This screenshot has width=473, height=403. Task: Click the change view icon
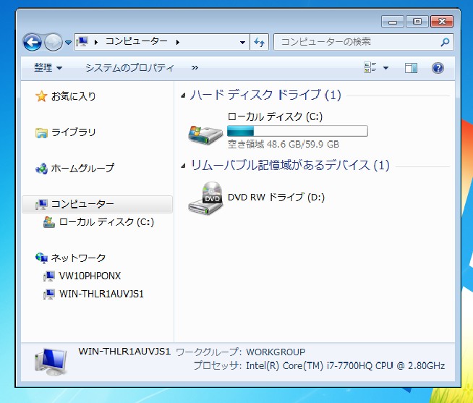click(370, 67)
